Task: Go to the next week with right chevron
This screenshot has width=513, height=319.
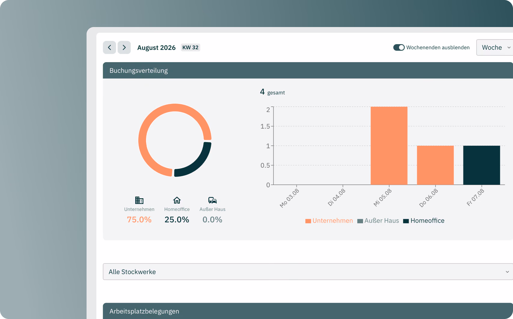Action: click(124, 47)
